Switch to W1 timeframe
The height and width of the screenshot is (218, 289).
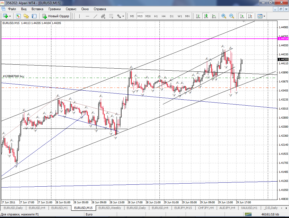(180, 16)
